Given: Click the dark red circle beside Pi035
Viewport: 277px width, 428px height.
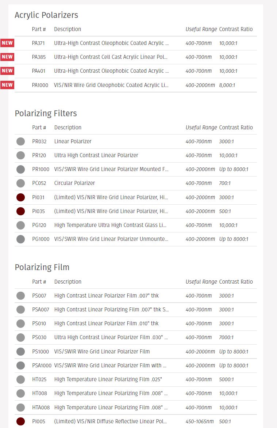Looking at the screenshot, I should tap(21, 211).
